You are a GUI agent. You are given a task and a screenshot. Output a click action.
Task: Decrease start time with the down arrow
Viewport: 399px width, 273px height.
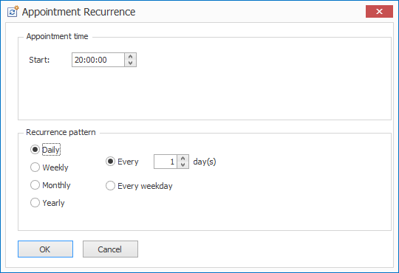[131, 63]
